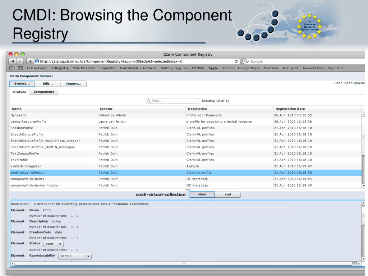The height and width of the screenshot is (276, 368).
Task: Select the avatech-recognizer row
Action: [185, 166]
